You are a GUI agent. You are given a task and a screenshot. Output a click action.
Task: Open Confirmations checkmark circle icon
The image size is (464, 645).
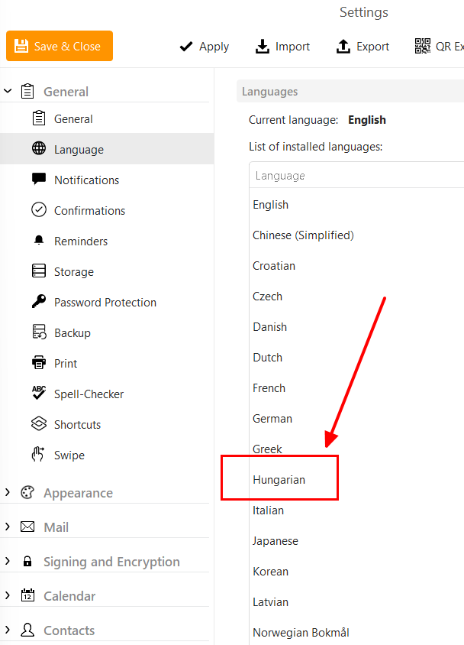(39, 210)
